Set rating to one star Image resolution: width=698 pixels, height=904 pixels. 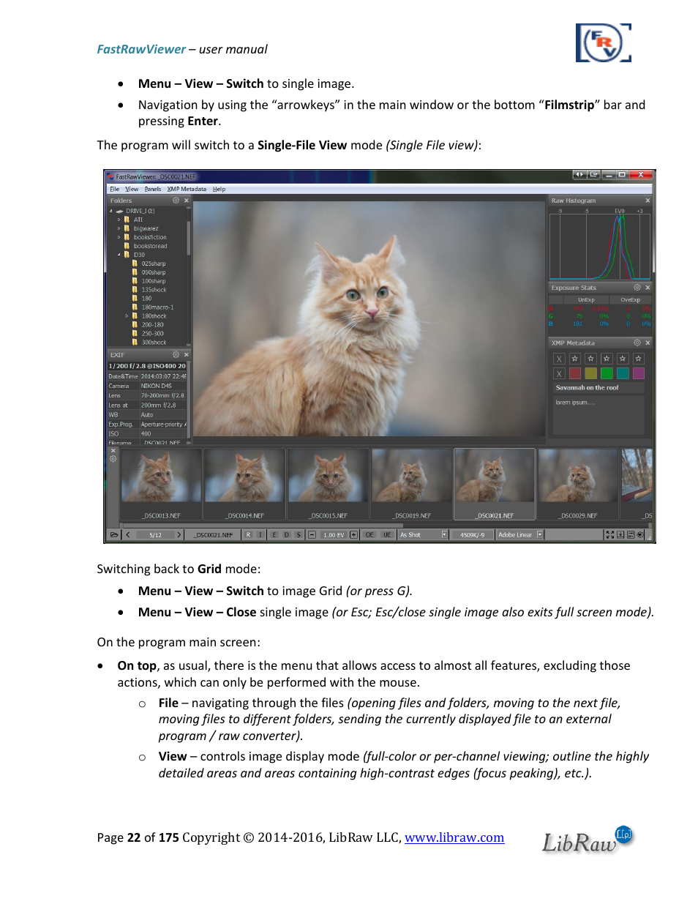tap(575, 359)
